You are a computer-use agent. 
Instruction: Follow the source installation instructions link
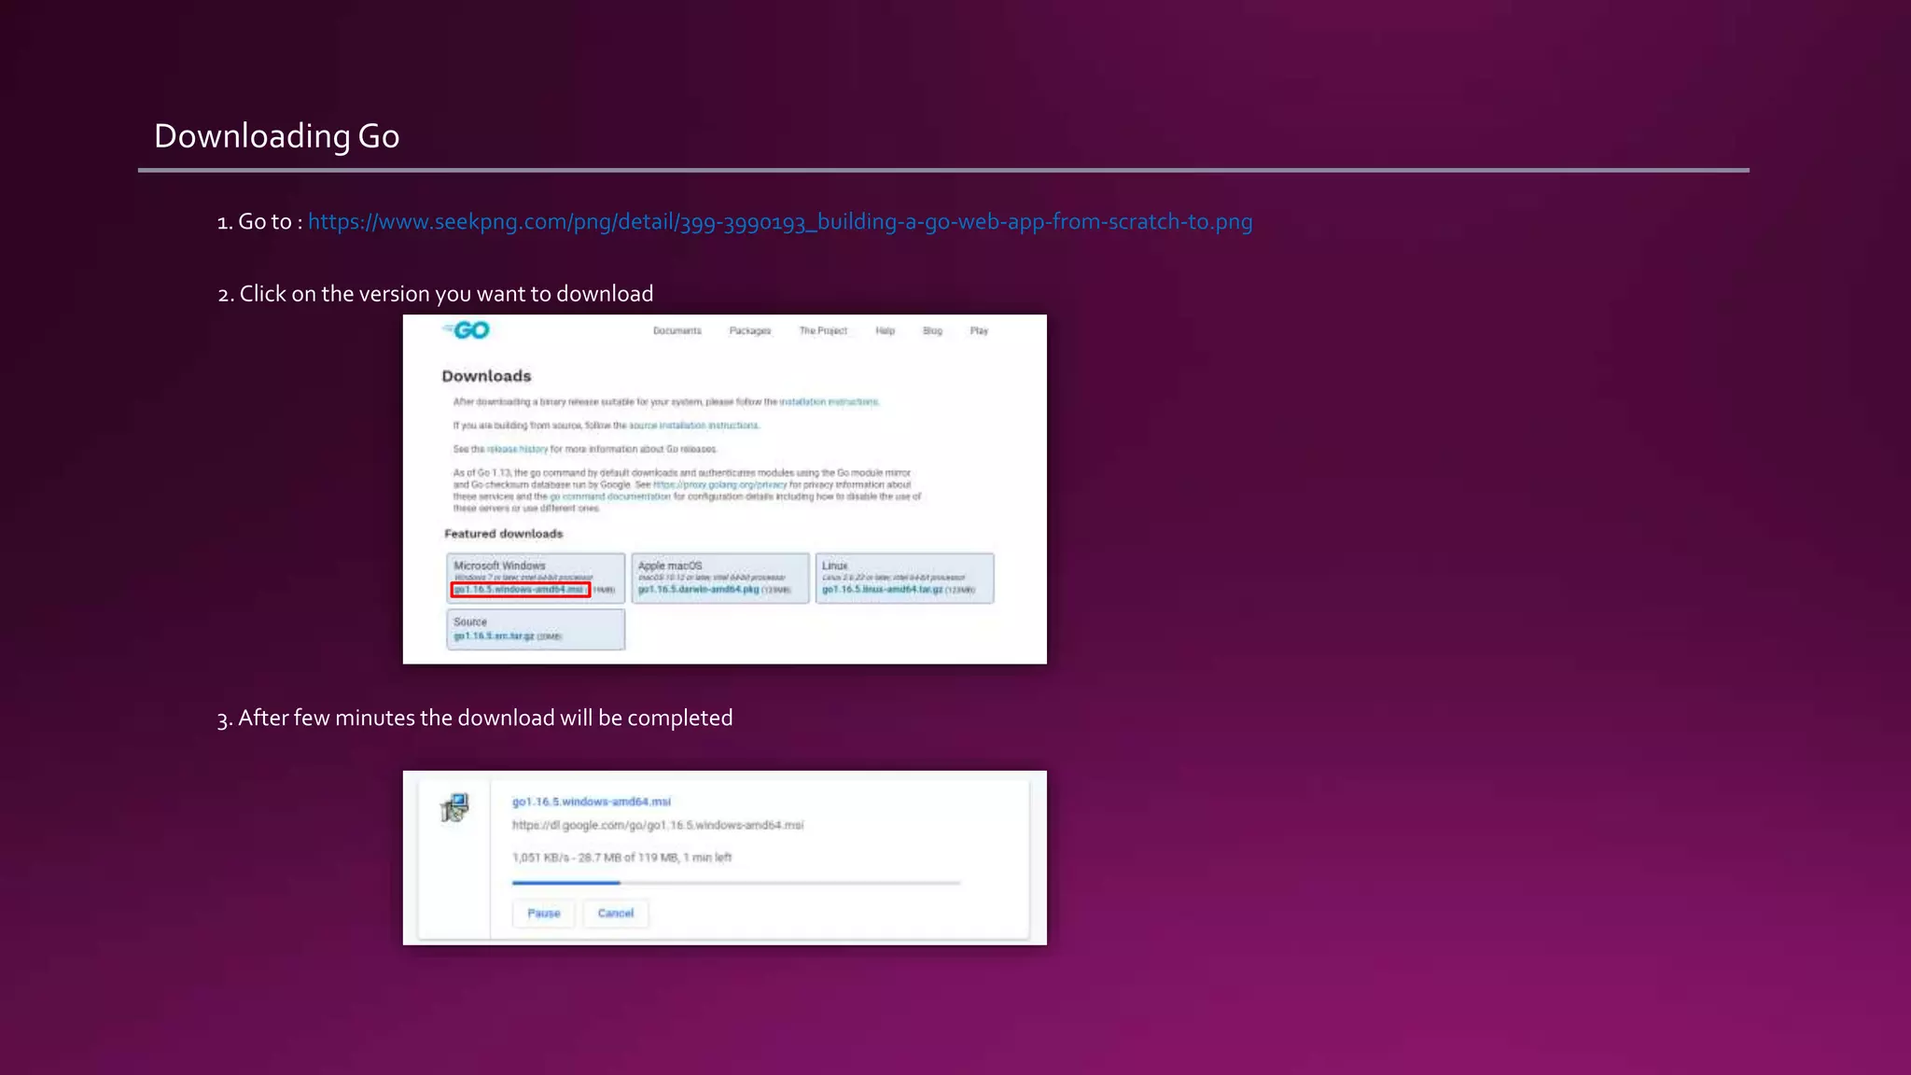pos(693,426)
